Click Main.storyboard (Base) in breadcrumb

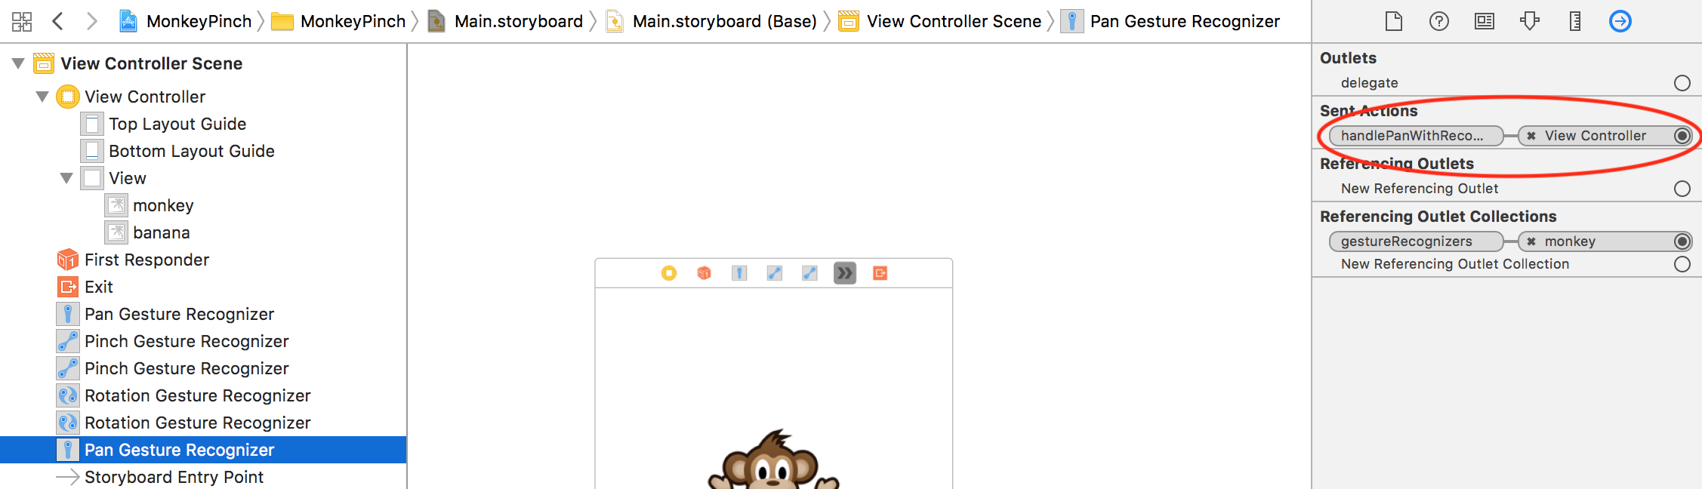coord(723,21)
